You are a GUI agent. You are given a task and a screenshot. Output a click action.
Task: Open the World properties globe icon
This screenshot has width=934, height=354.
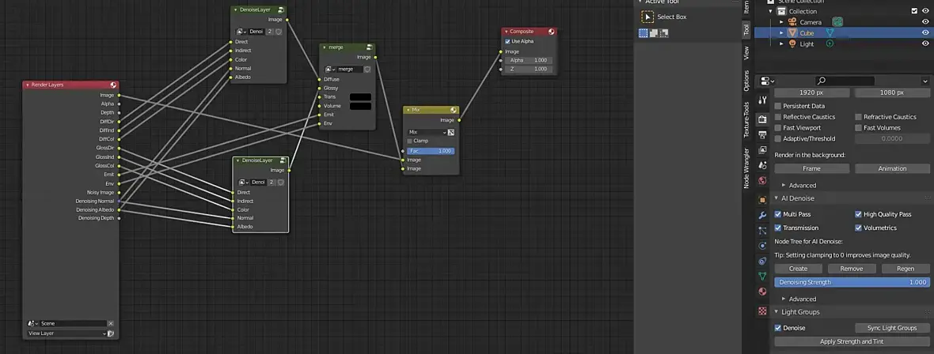(x=762, y=181)
